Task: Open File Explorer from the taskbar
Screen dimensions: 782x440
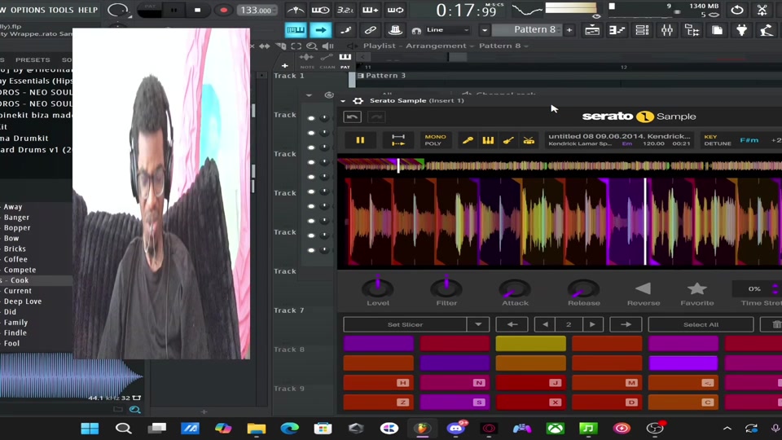Action: coord(257,428)
